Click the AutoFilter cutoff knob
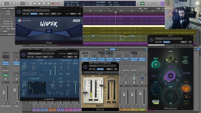This screenshot has height=113, width=201. coord(24,68)
